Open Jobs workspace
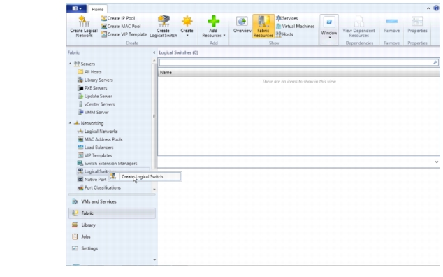 [112, 236]
